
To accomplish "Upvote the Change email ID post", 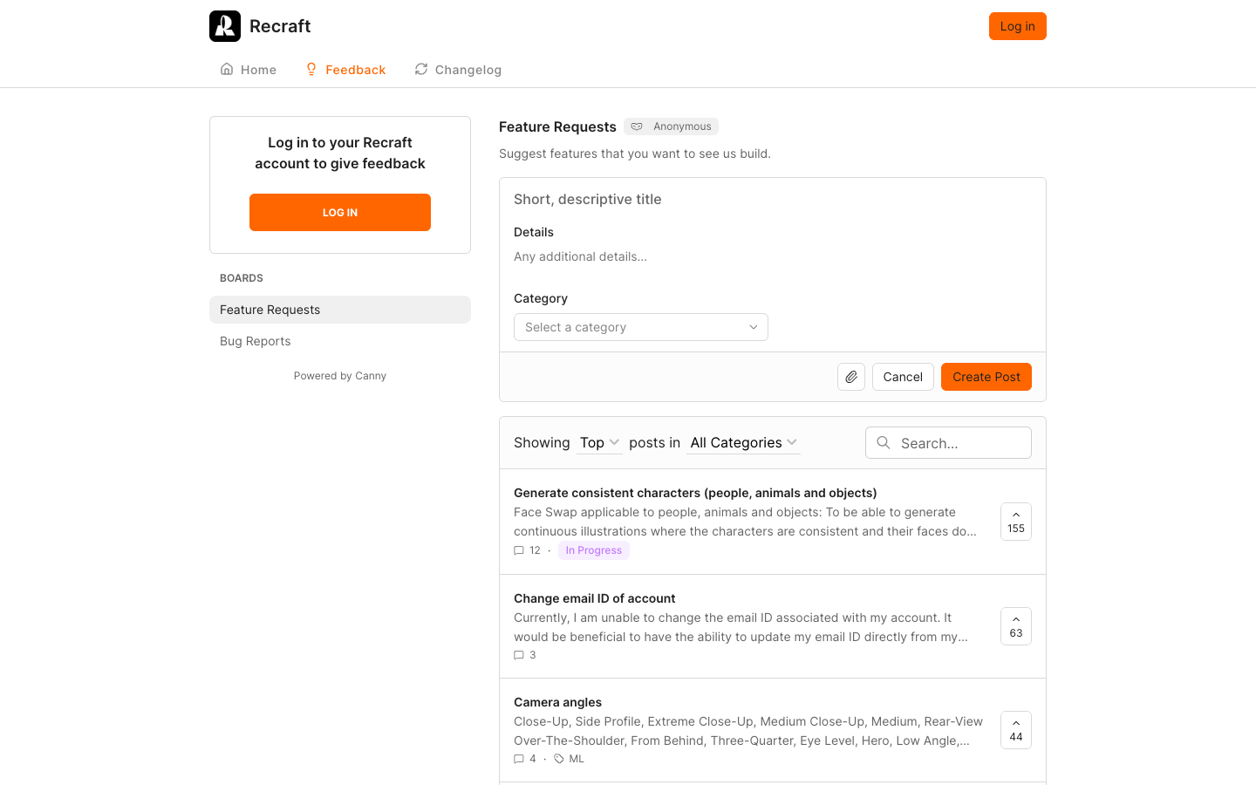I will [1016, 626].
